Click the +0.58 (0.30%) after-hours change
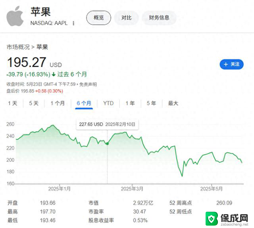This screenshot has height=228, width=254. (49, 91)
